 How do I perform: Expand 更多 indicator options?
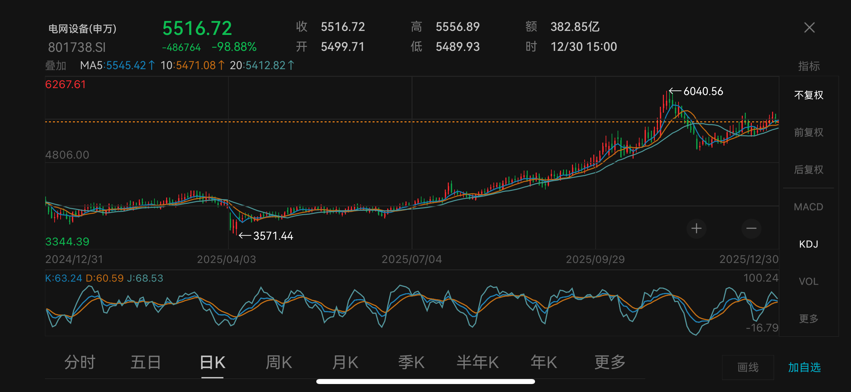click(x=808, y=319)
